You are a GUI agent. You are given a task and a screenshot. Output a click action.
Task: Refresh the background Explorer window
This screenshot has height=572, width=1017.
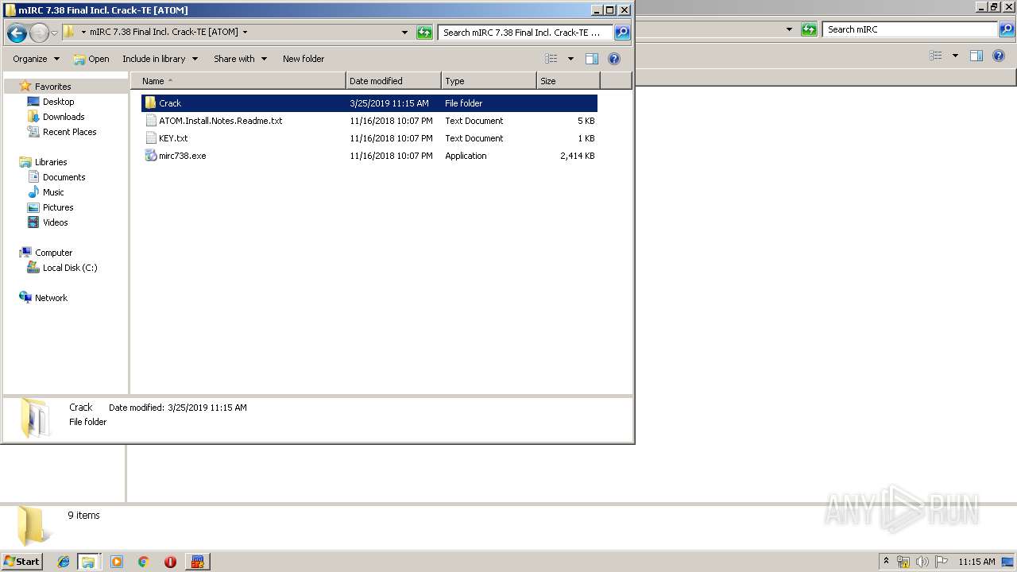pos(809,29)
